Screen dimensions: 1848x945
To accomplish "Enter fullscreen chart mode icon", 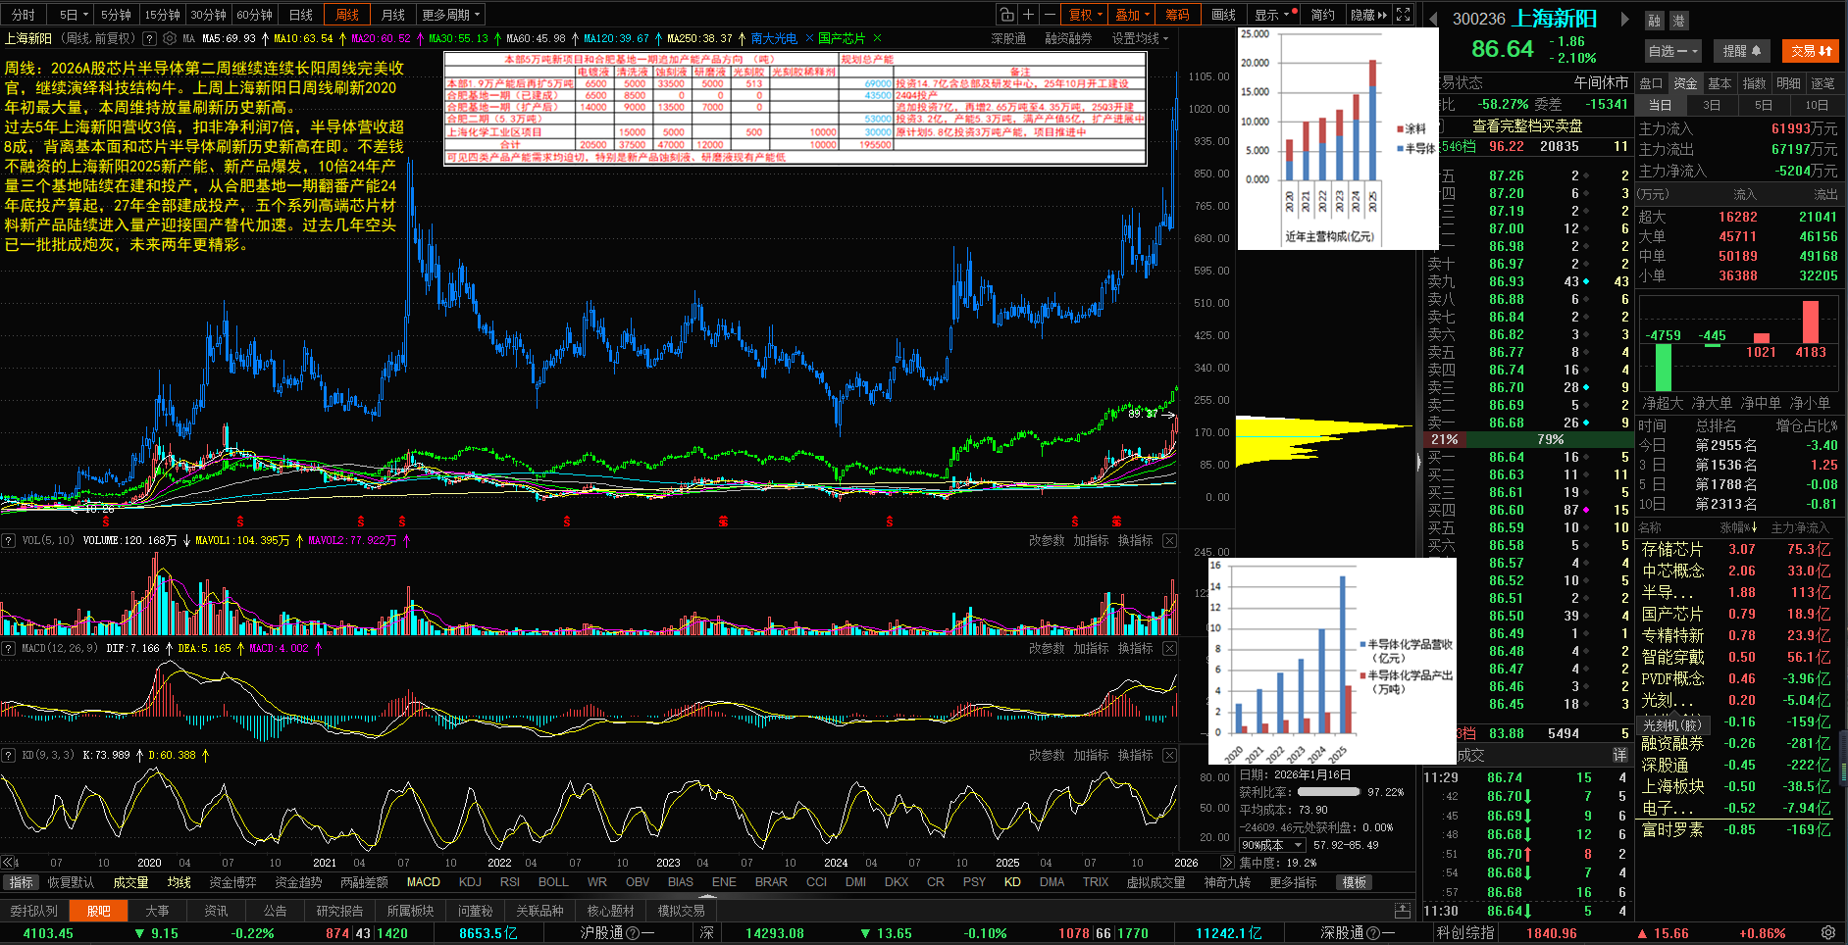I will 1404,15.
